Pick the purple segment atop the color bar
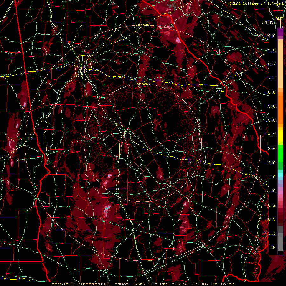 pos(281,32)
